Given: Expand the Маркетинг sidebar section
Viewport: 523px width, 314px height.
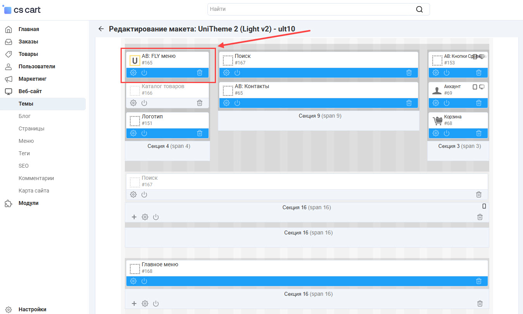Looking at the screenshot, I should pyautogui.click(x=33, y=79).
